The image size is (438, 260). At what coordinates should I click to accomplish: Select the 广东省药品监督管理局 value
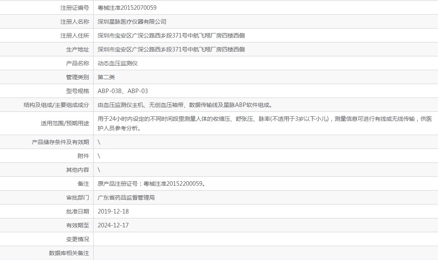pyautogui.click(x=126, y=198)
